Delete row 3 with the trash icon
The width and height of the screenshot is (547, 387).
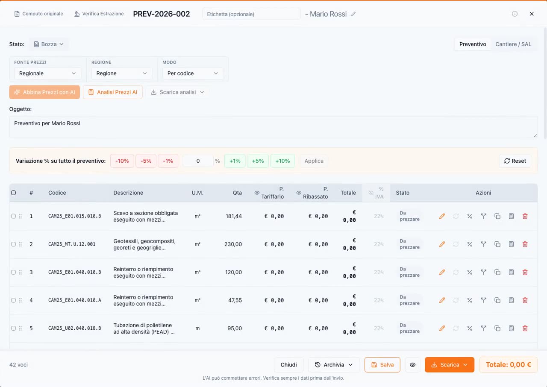[x=525, y=272]
